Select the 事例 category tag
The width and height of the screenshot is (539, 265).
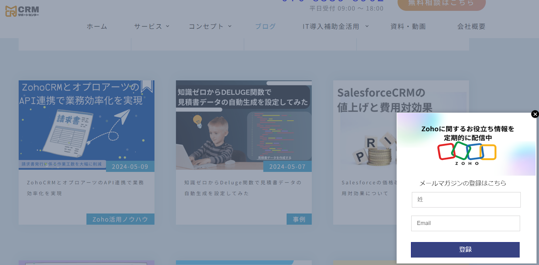point(299,219)
